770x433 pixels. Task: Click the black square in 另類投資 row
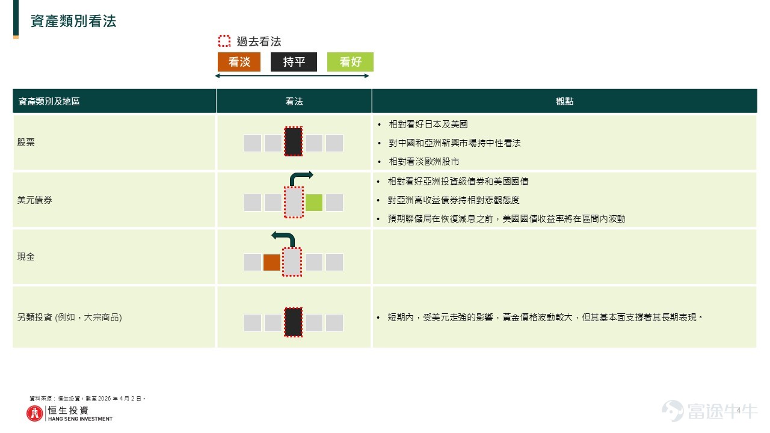(x=293, y=322)
